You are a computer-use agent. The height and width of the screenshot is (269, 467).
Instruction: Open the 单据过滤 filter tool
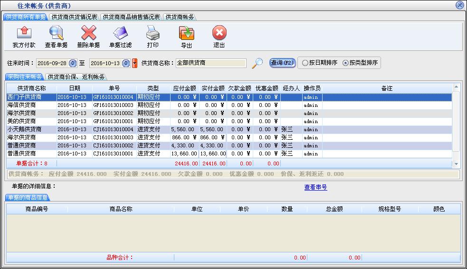coord(120,33)
